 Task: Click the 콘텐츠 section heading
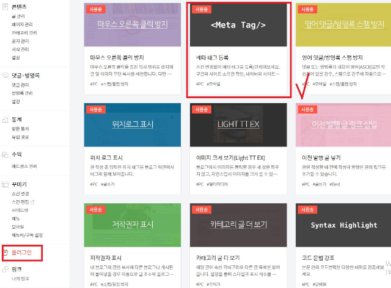click(x=19, y=7)
